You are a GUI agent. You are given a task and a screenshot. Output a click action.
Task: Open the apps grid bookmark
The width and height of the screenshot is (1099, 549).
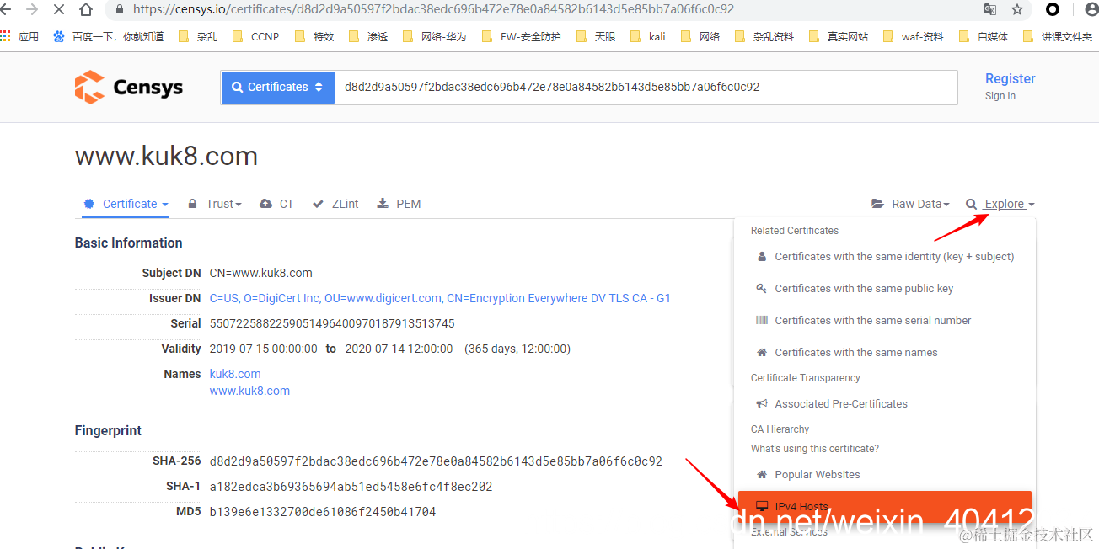20,36
